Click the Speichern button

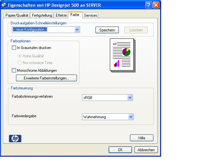[x=107, y=30]
